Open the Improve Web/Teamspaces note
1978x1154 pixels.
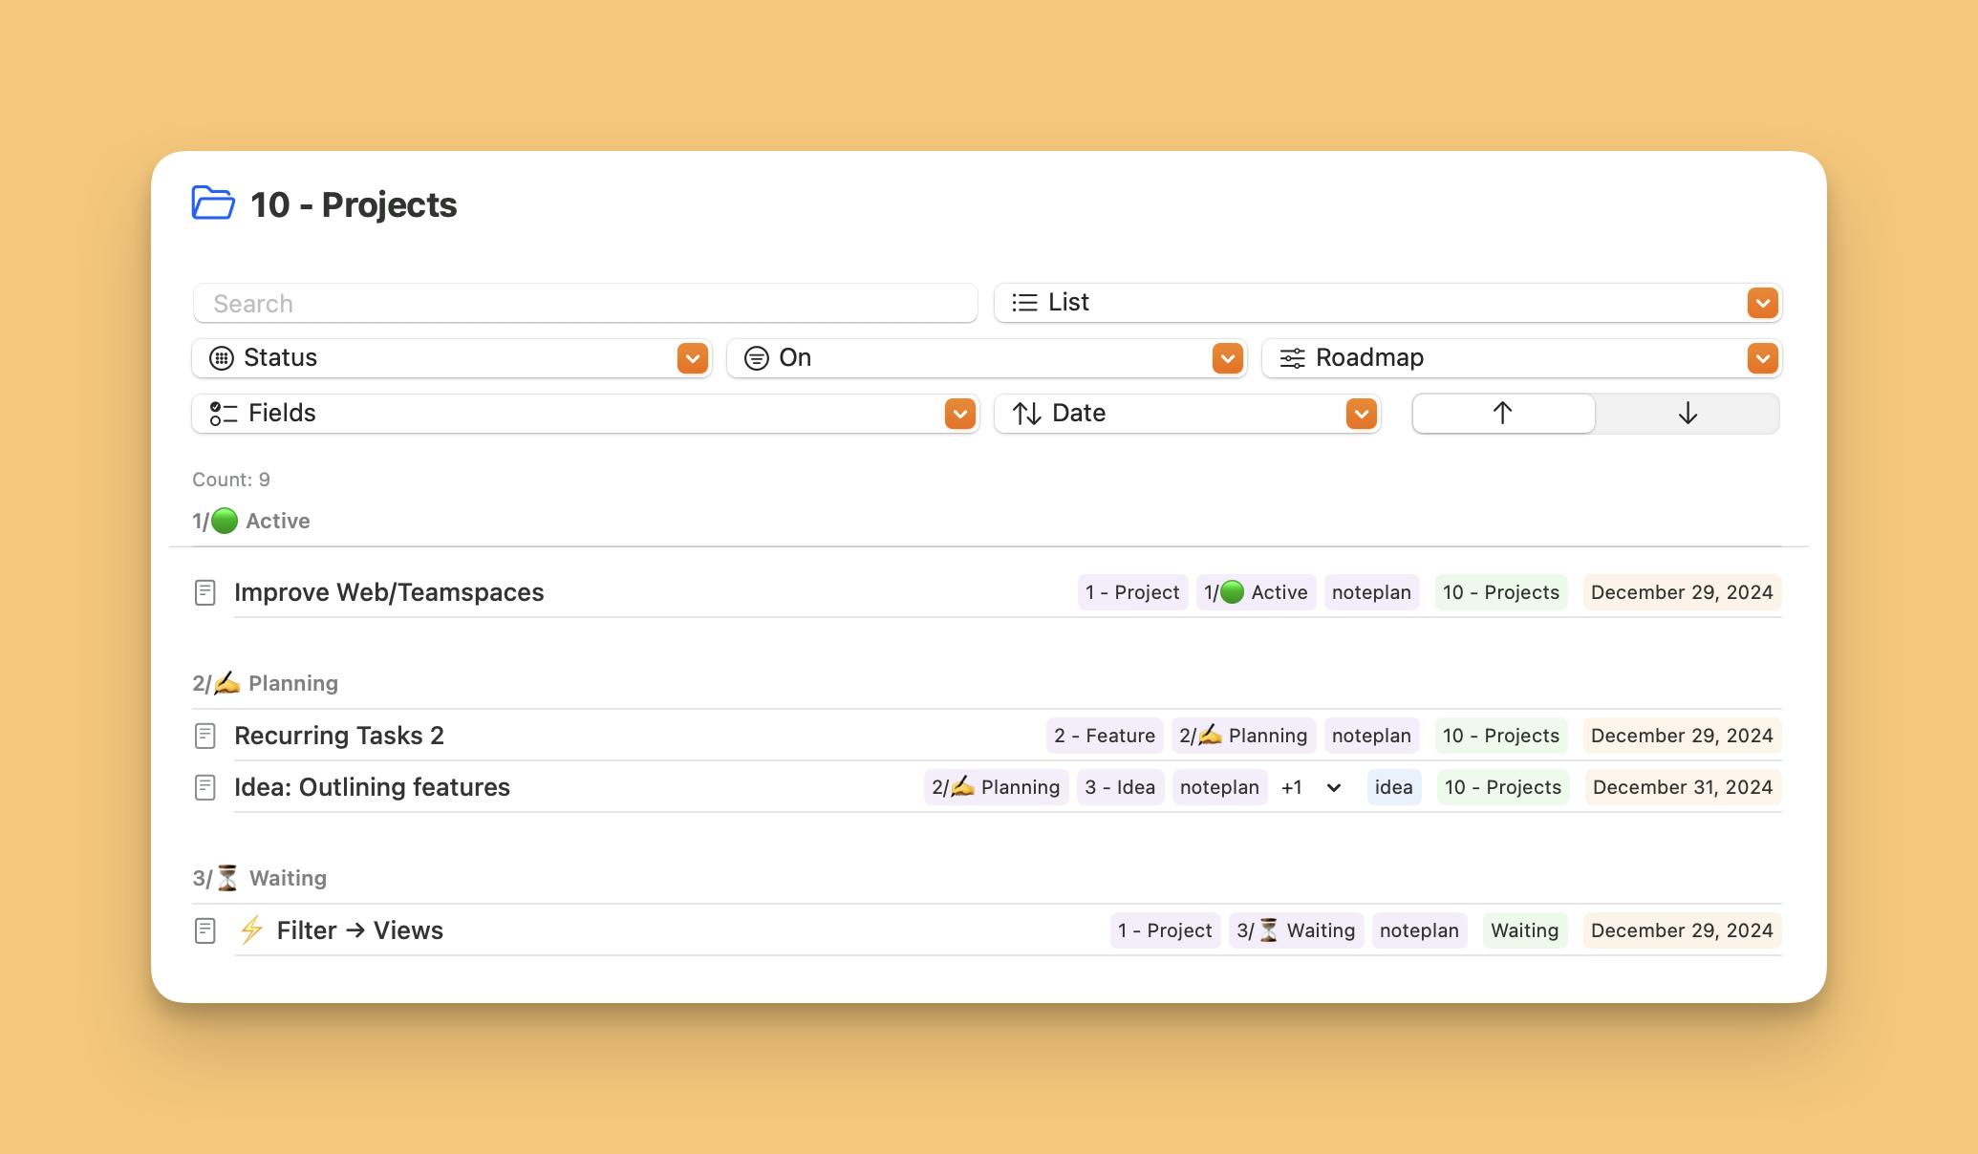tap(389, 592)
